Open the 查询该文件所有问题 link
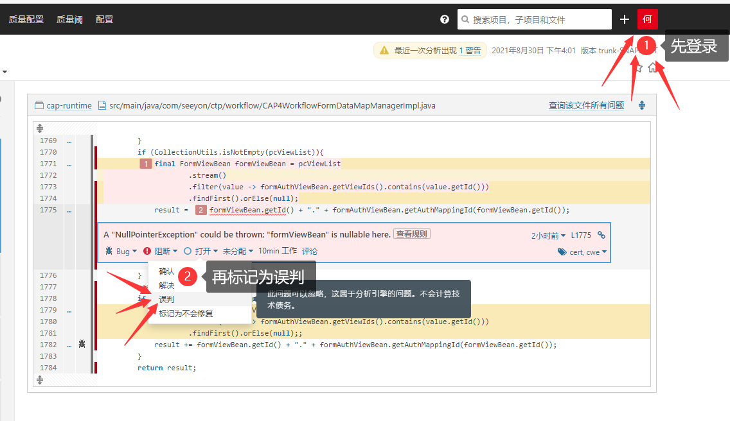 click(586, 106)
